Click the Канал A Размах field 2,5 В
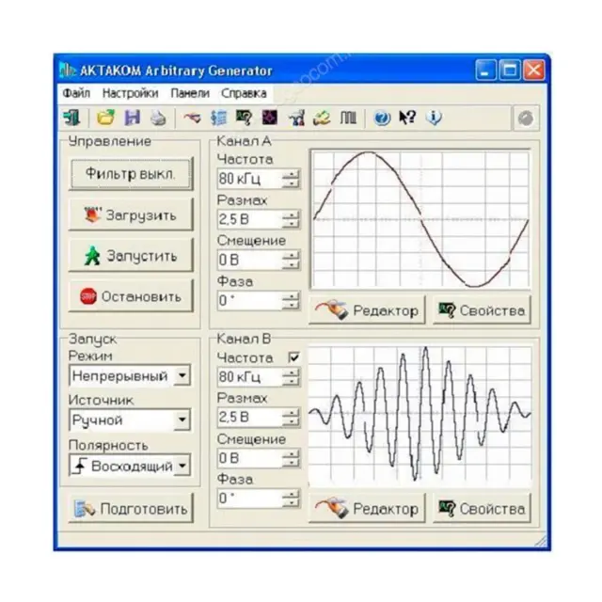The height and width of the screenshot is (602, 602). pos(249,219)
